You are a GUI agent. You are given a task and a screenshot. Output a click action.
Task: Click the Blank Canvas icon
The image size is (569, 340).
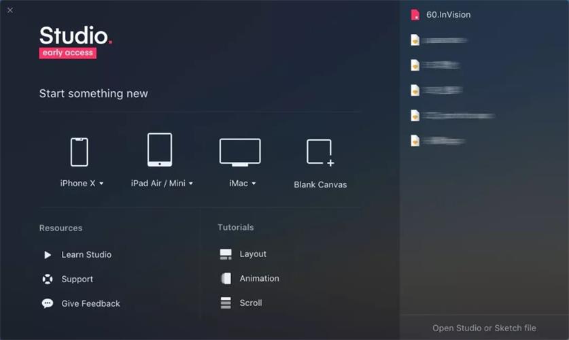point(320,152)
